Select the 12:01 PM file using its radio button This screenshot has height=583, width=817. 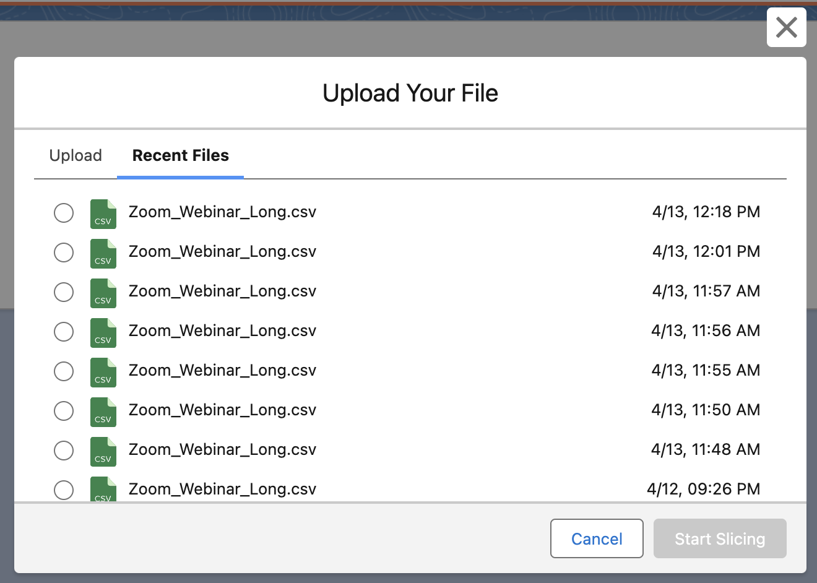[64, 253]
